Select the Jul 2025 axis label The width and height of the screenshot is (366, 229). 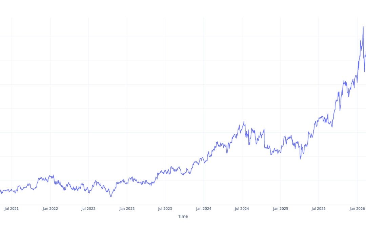[319, 209]
